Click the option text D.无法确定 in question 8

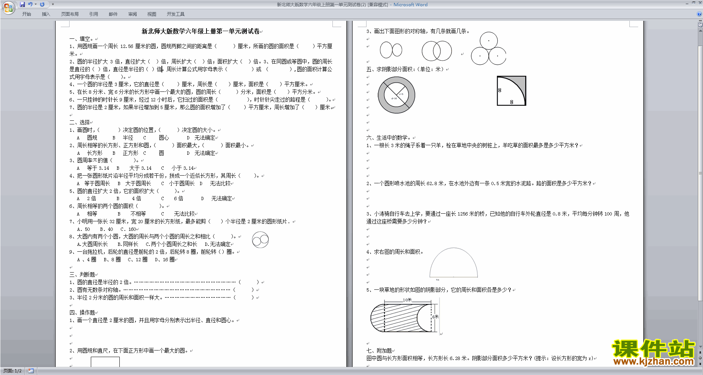tap(217, 244)
